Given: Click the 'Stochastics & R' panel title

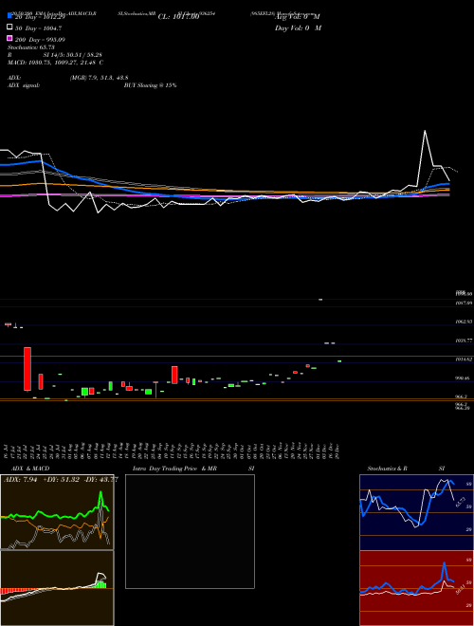Looking at the screenshot, I should pos(387,469).
